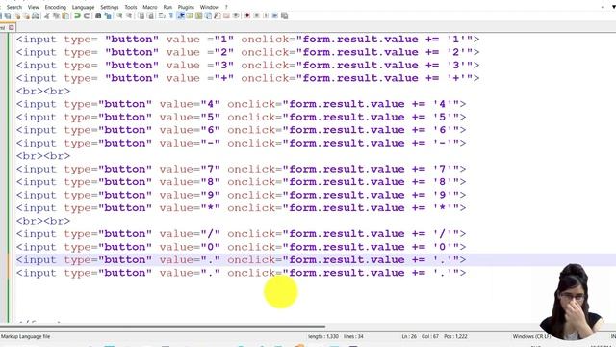This screenshot has width=616, height=347.
Task: Click the Copy toolbar icon
Action: [56, 15]
